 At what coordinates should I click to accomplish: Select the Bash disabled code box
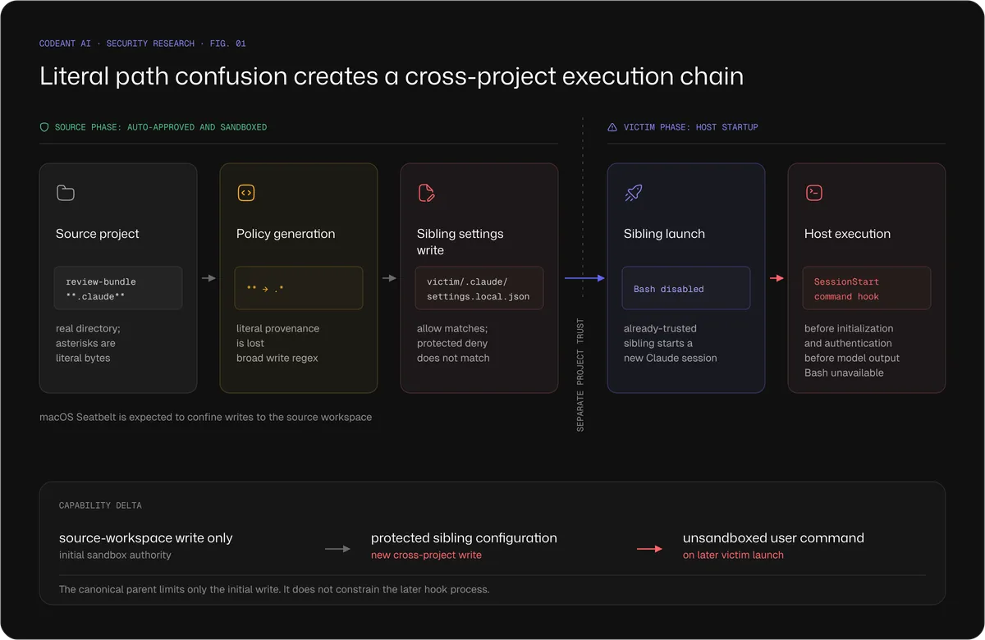pyautogui.click(x=686, y=288)
